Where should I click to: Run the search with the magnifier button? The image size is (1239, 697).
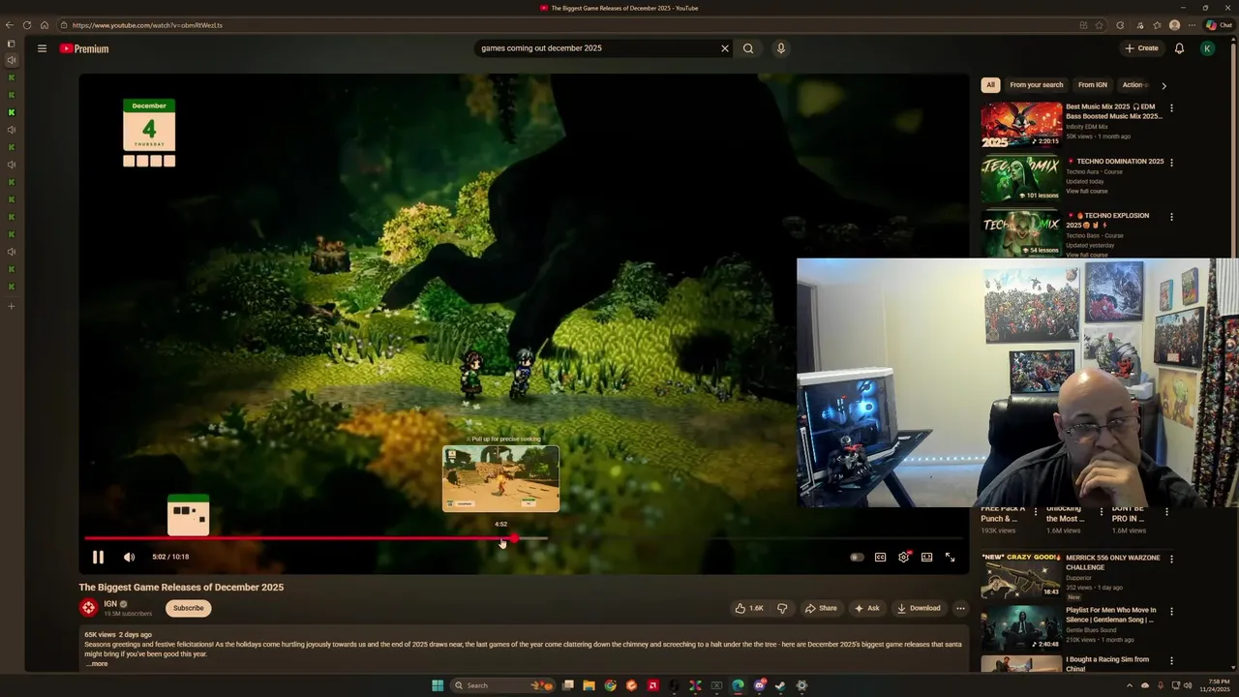pyautogui.click(x=748, y=48)
